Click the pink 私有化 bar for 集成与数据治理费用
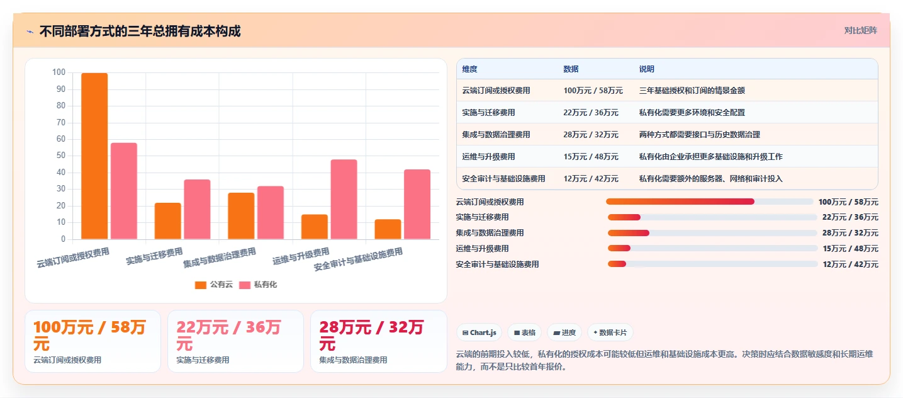 pyautogui.click(x=271, y=213)
